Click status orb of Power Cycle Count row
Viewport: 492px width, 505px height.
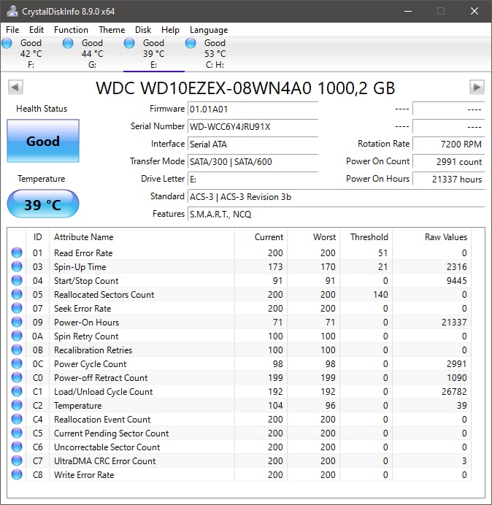coord(17,363)
